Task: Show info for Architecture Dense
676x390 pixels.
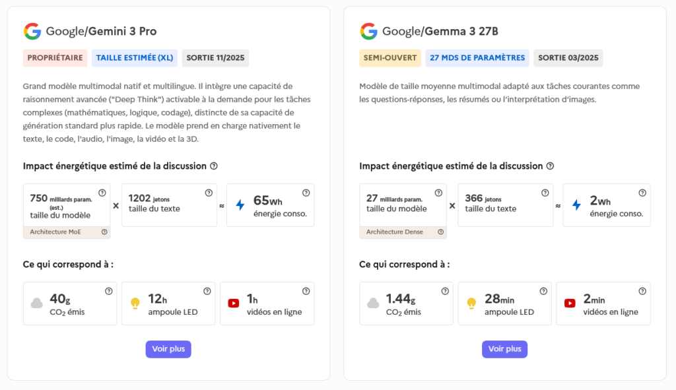Action: pyautogui.click(x=440, y=232)
